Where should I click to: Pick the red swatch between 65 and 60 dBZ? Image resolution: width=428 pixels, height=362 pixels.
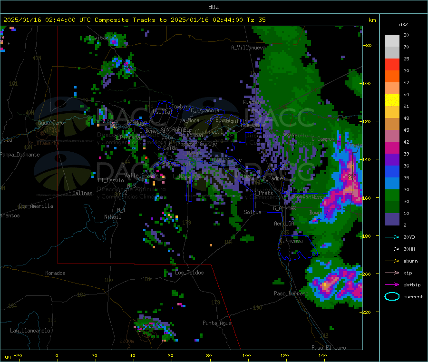click(x=392, y=64)
